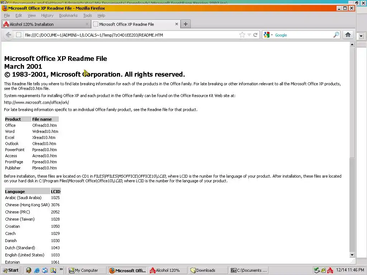The image size is (367, 275).
Task: Click the Dutch (Standard) row
Action: (33, 248)
